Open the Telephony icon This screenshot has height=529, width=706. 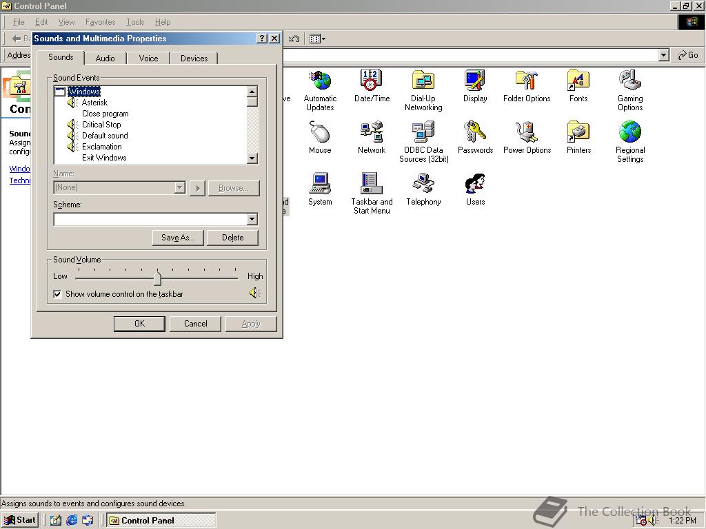click(x=423, y=189)
